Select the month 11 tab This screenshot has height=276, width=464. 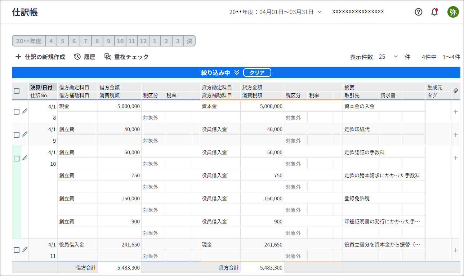pyautogui.click(x=131, y=41)
